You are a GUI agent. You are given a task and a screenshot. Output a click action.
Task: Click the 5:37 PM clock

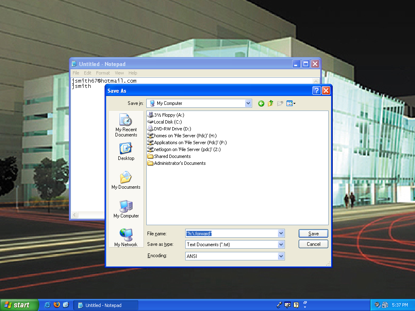point(400,305)
